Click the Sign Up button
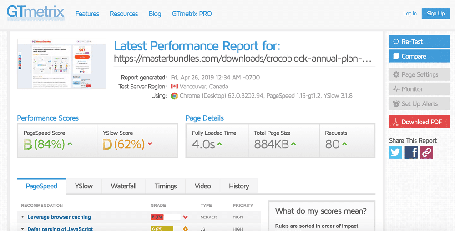 click(436, 14)
